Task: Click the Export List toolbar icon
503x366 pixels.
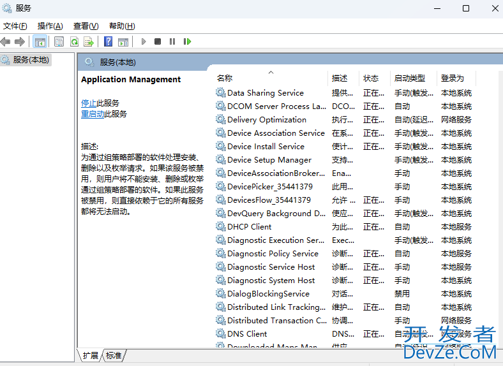Action: coord(89,41)
